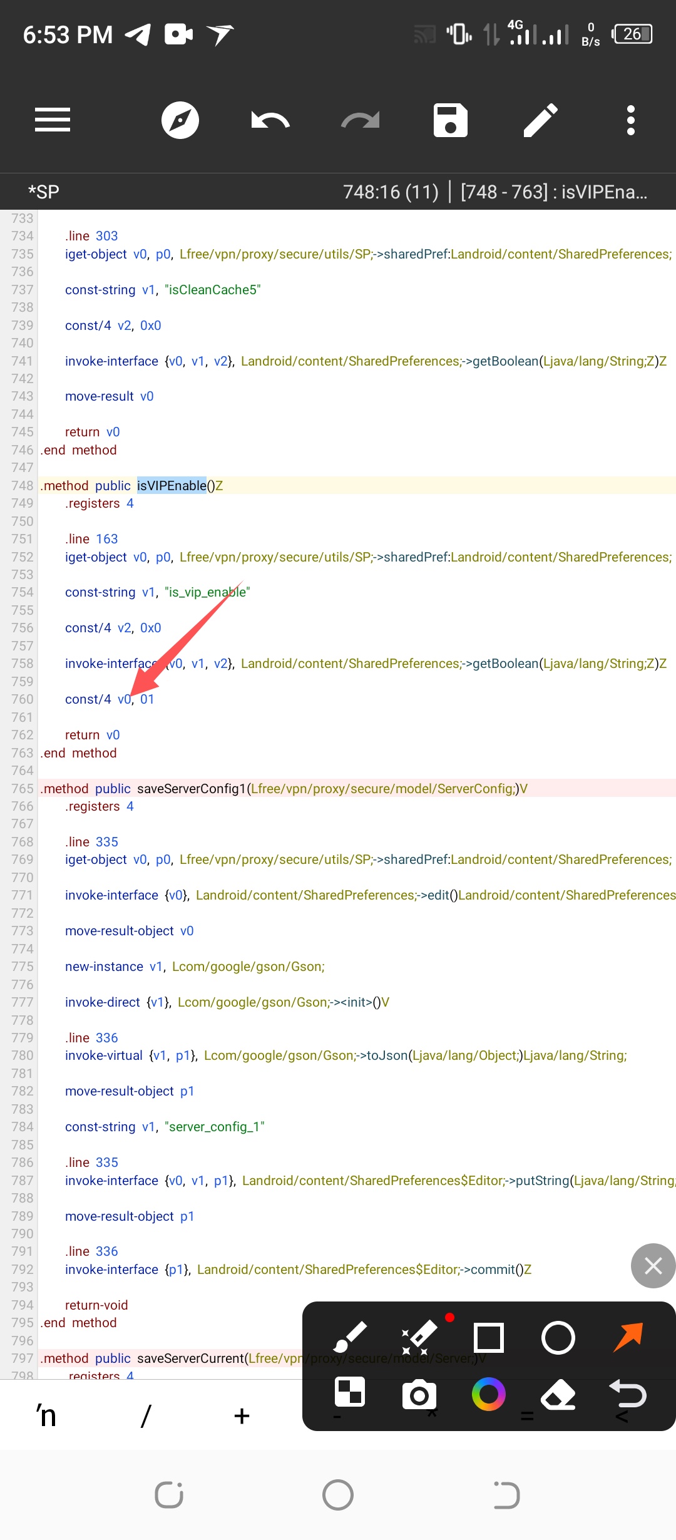
Task: Capture screenshot with the camera icon
Action: 419,1394
